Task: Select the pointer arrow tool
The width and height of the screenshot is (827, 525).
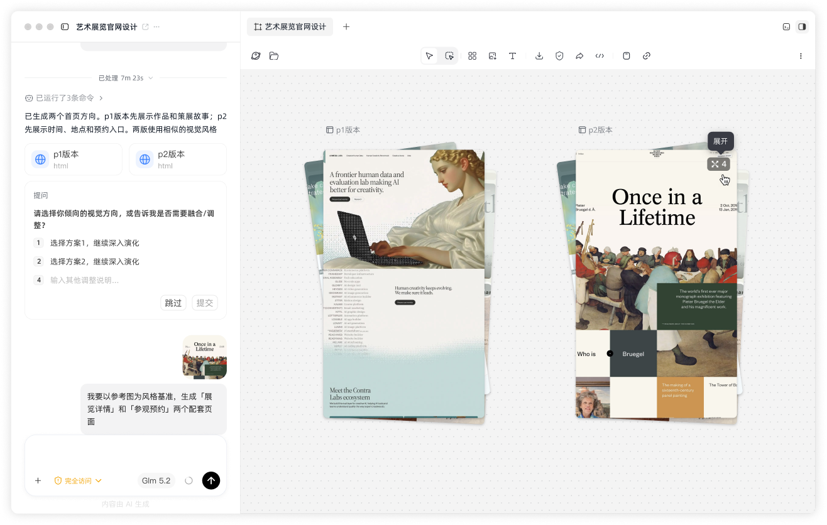Action: (x=429, y=56)
